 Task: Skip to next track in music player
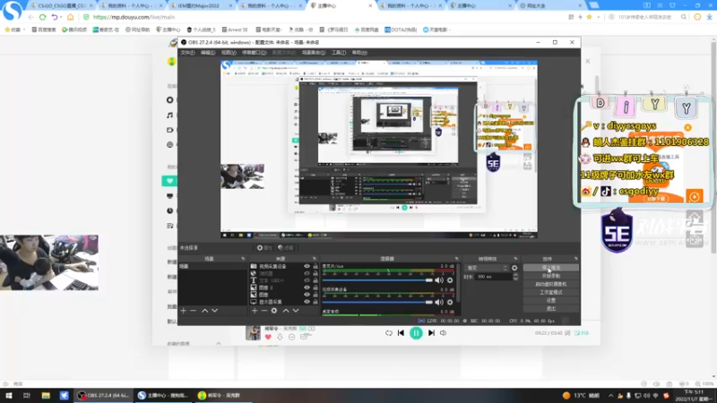(431, 333)
